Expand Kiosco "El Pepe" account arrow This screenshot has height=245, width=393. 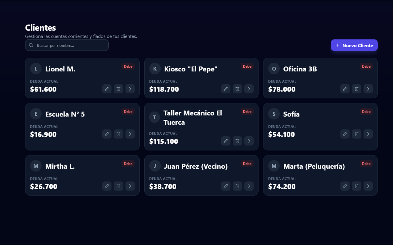tap(249, 89)
